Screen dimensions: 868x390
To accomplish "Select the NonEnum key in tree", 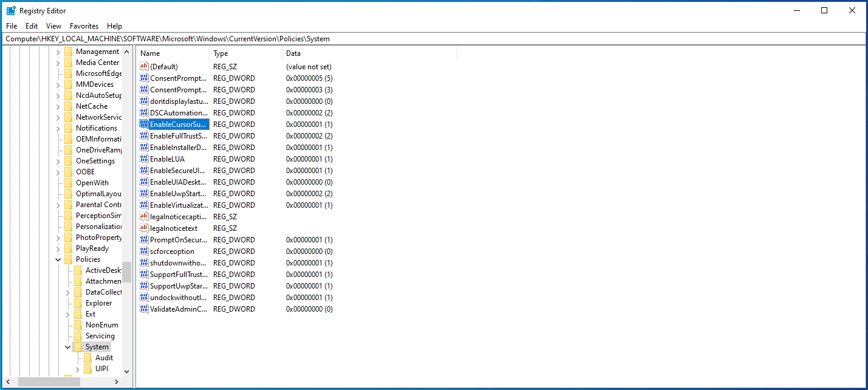I will coord(102,325).
